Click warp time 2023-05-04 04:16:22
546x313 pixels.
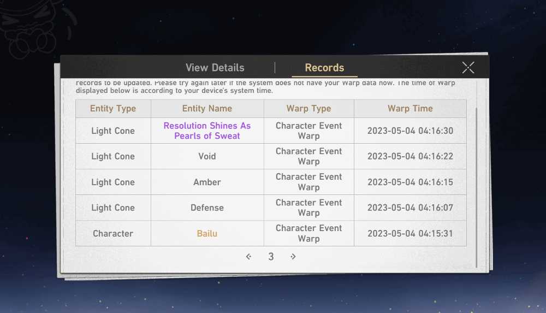pos(410,156)
